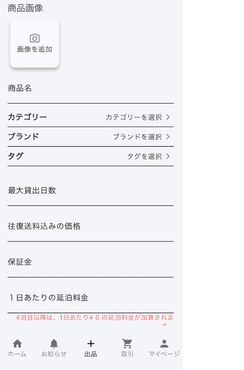This screenshot has height=370, width=244.
Task: Open the ホーム house icon
Action: tap(17, 344)
